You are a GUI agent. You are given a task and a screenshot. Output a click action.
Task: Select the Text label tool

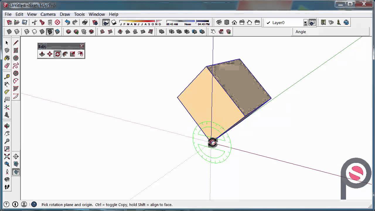(x=7, y=100)
